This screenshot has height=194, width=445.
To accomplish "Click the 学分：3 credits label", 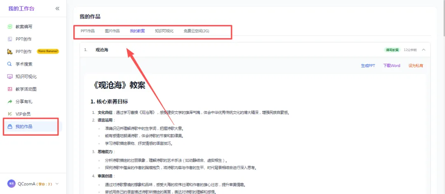I will click(x=44, y=184).
